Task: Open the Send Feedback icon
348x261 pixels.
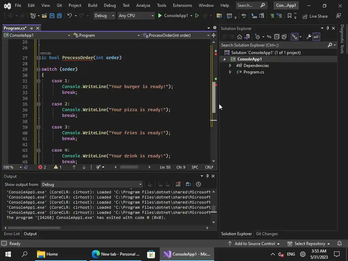Action: click(x=338, y=16)
